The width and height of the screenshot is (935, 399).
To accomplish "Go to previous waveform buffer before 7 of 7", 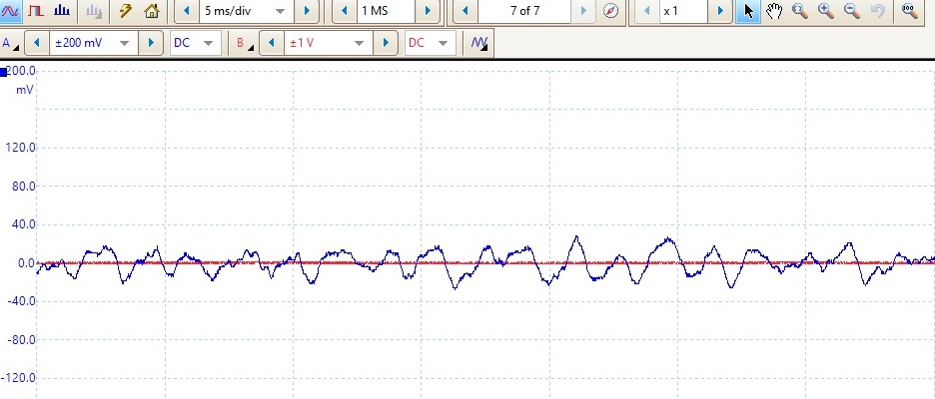I will pos(466,11).
